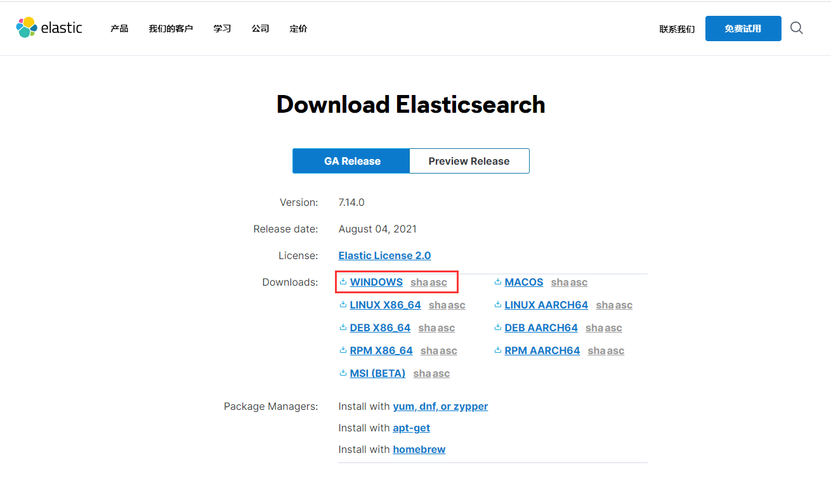Click download icon next to MACOS
Viewport: 831px width, 477px height.
pyautogui.click(x=498, y=282)
